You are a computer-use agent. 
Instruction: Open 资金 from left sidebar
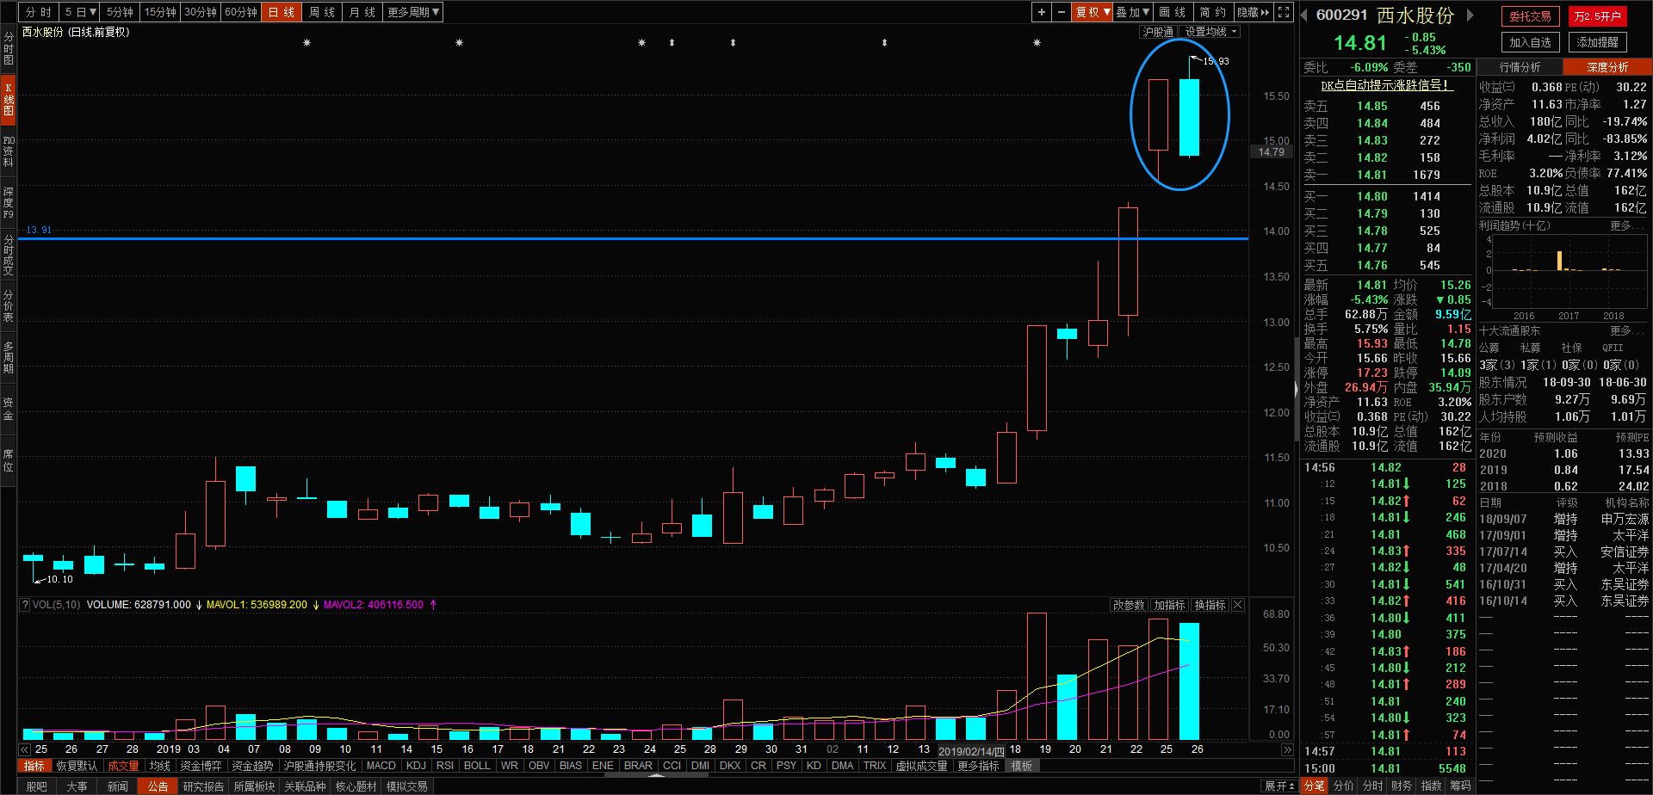[x=8, y=409]
